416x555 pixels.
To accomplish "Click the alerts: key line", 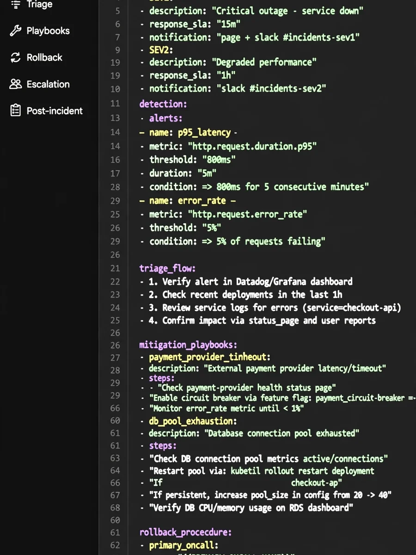I will tap(161, 118).
